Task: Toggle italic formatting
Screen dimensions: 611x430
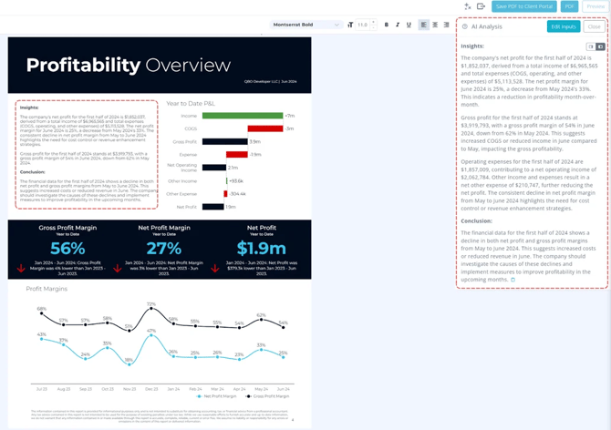Action: [398, 26]
